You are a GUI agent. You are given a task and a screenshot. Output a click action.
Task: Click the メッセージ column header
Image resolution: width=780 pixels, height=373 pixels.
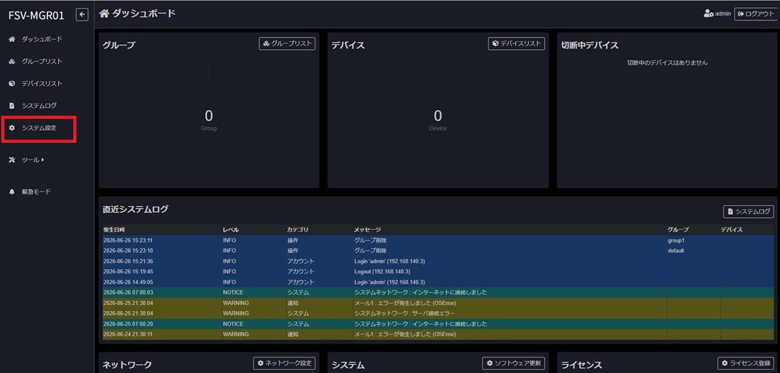click(x=368, y=230)
